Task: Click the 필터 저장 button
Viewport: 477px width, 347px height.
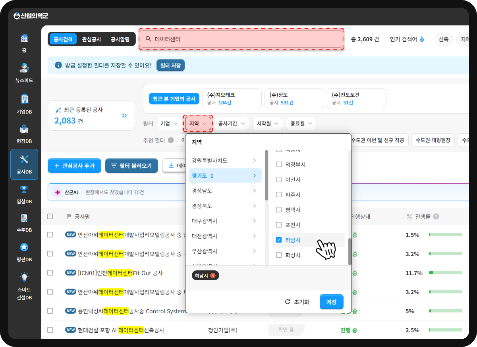Action: click(170, 65)
